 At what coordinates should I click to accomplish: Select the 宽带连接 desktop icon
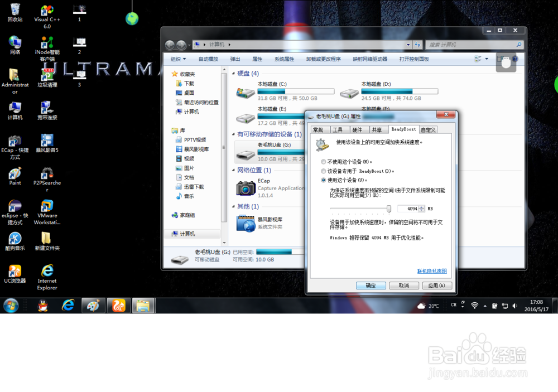point(47,110)
